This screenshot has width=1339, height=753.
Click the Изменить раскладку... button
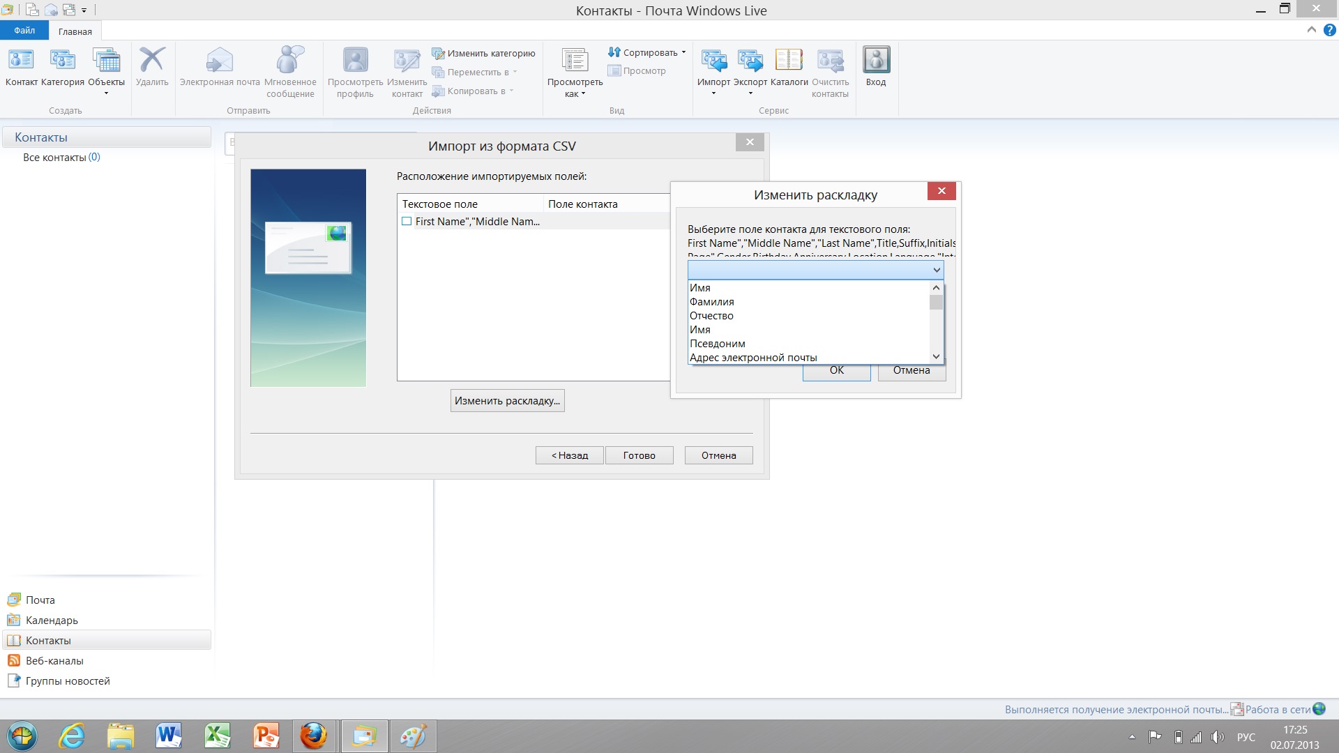coord(507,401)
